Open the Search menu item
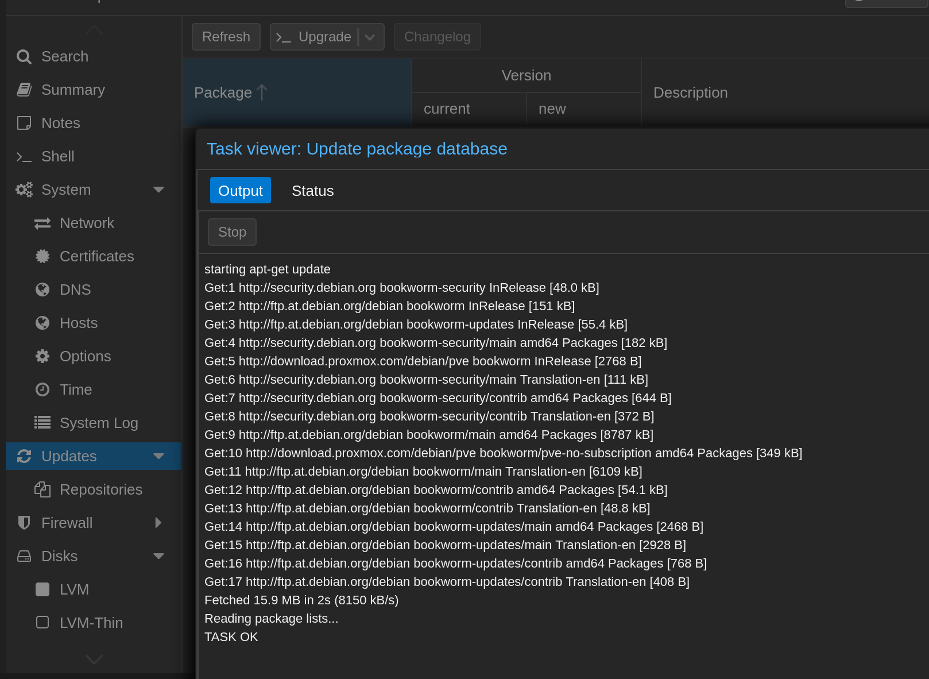The height and width of the screenshot is (679, 929). pos(94,57)
